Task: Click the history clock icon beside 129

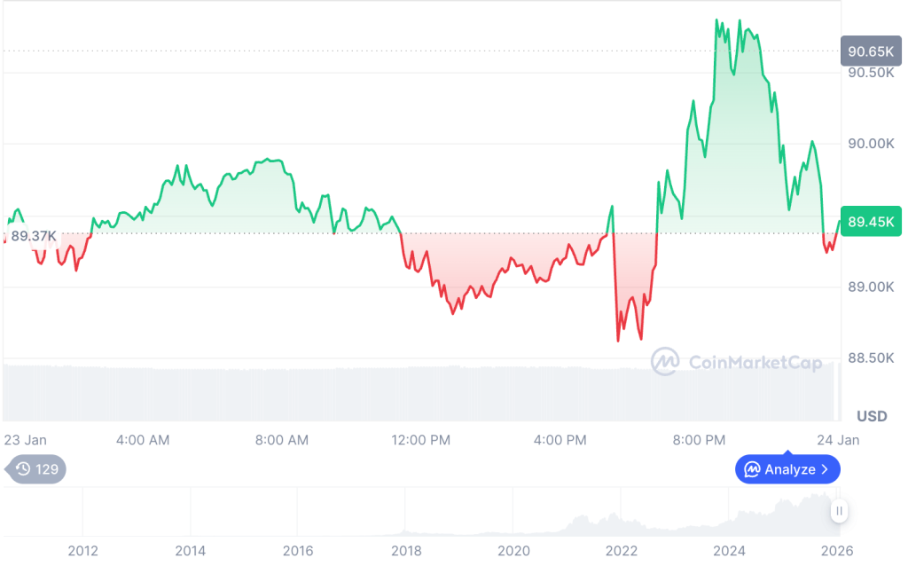Action: [x=23, y=469]
